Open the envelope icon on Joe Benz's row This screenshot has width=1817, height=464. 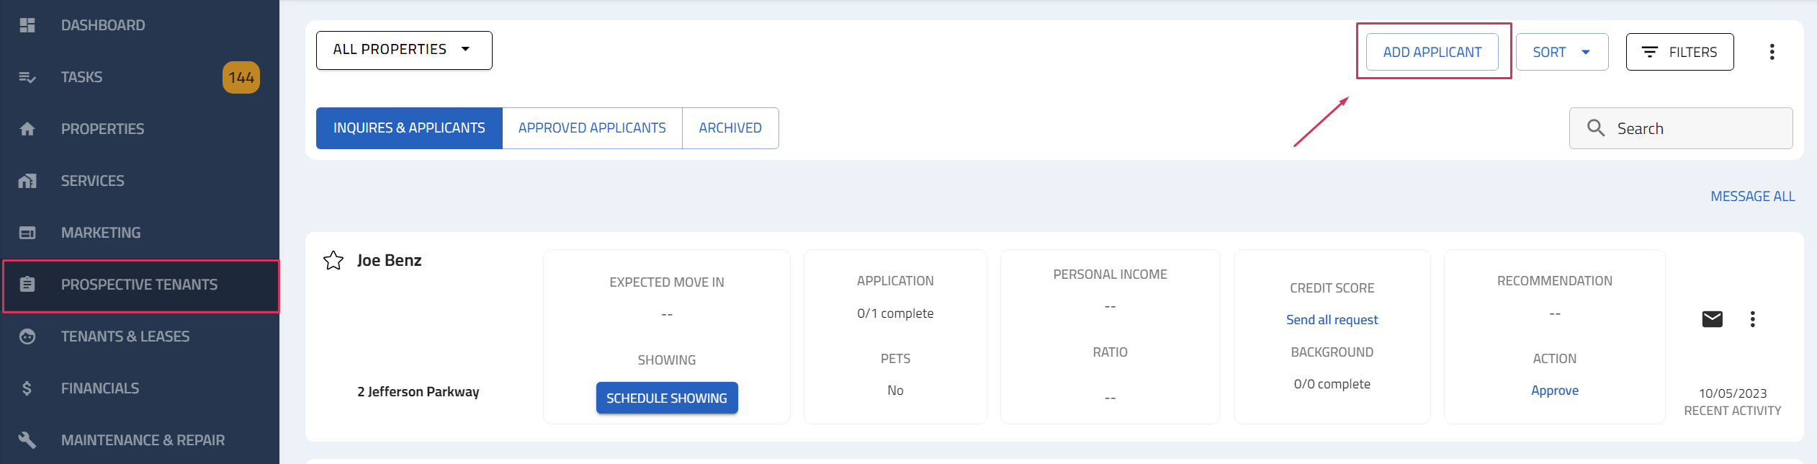click(1712, 318)
